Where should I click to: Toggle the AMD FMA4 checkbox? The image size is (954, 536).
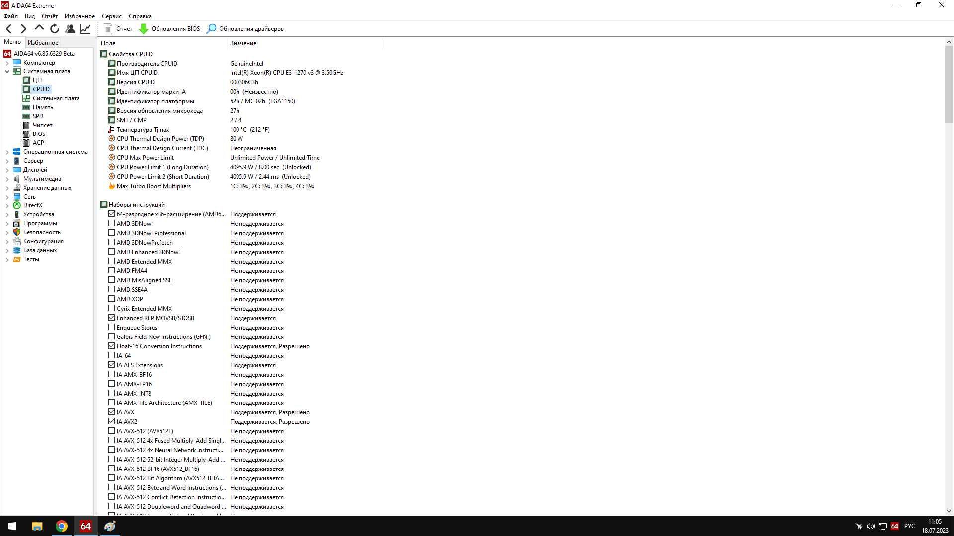coord(111,271)
